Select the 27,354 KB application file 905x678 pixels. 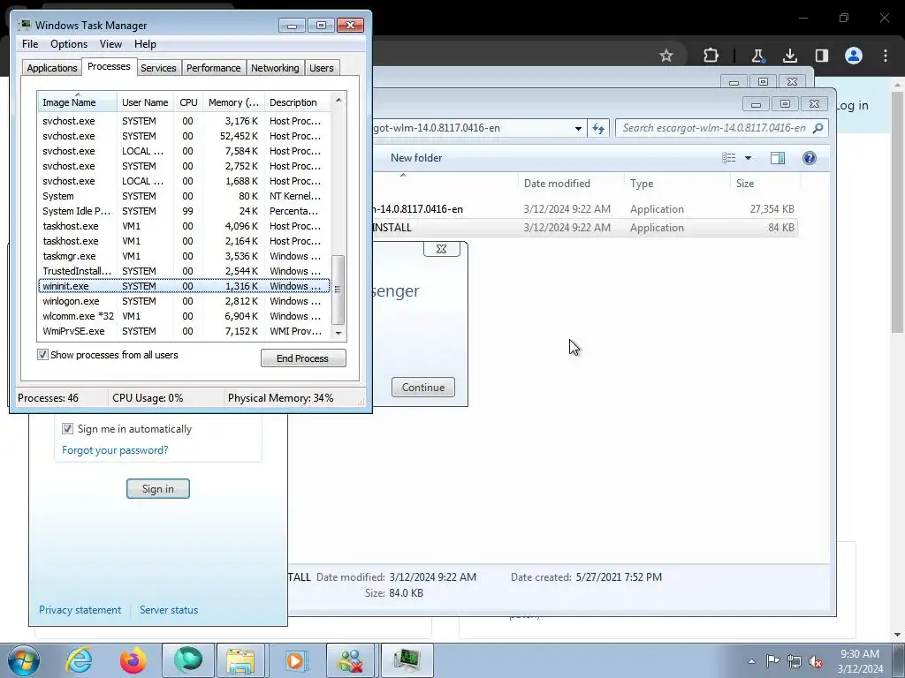coord(585,209)
